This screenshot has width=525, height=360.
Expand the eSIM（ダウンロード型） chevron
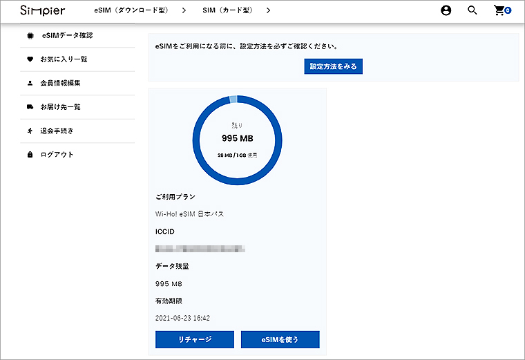click(x=184, y=10)
